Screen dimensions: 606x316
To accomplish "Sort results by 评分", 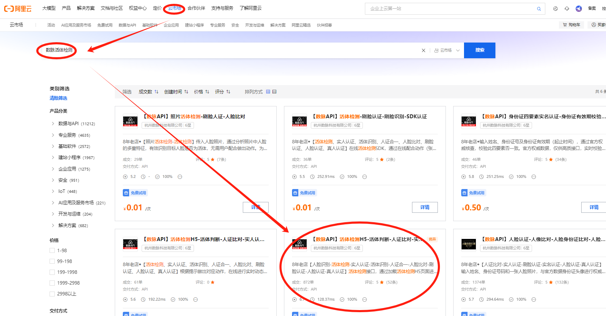I will [223, 92].
